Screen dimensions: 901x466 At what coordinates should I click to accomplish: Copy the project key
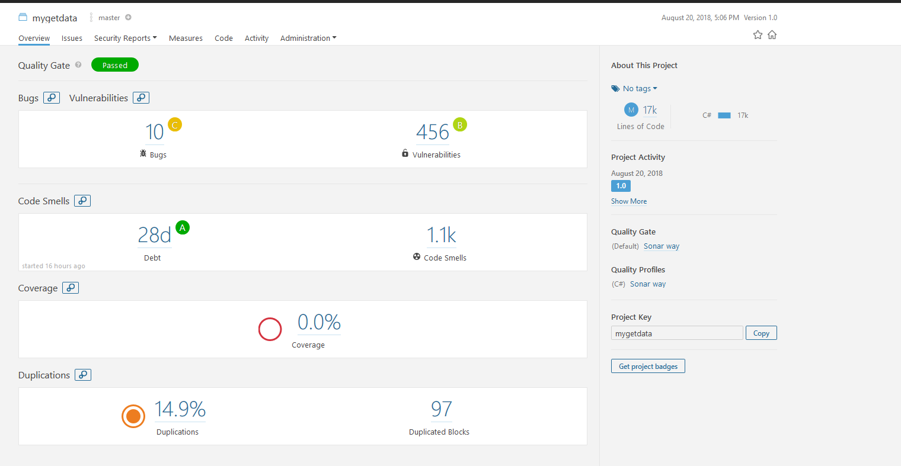(761, 333)
